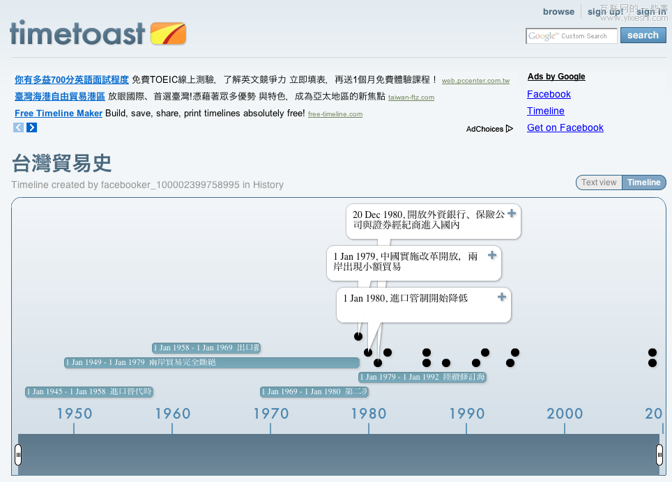Click the right timeline range slider handle
Screen dimensions: 672x482
659,455
